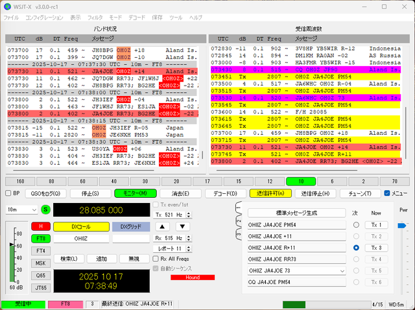This screenshot has width=415, height=310.
Task: Switch to message tab 1
Action: 239,208
